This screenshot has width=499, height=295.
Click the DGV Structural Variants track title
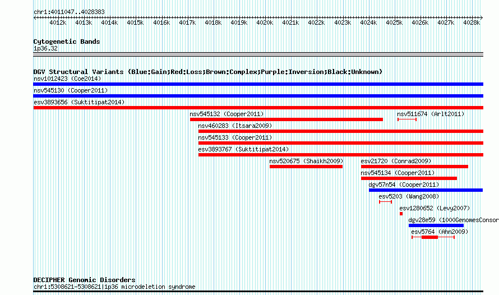pyautogui.click(x=208, y=72)
